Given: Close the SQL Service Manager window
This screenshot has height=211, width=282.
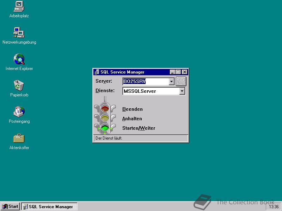Looking at the screenshot, I should click(x=184, y=72).
